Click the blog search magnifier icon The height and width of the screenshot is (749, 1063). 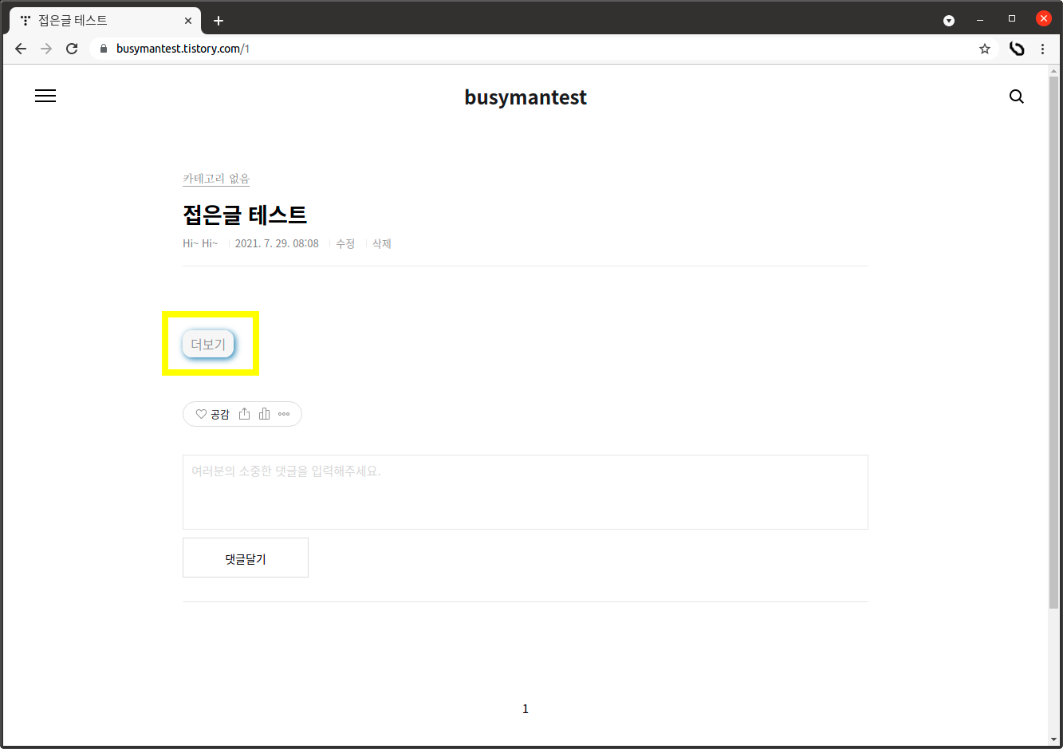(1016, 97)
